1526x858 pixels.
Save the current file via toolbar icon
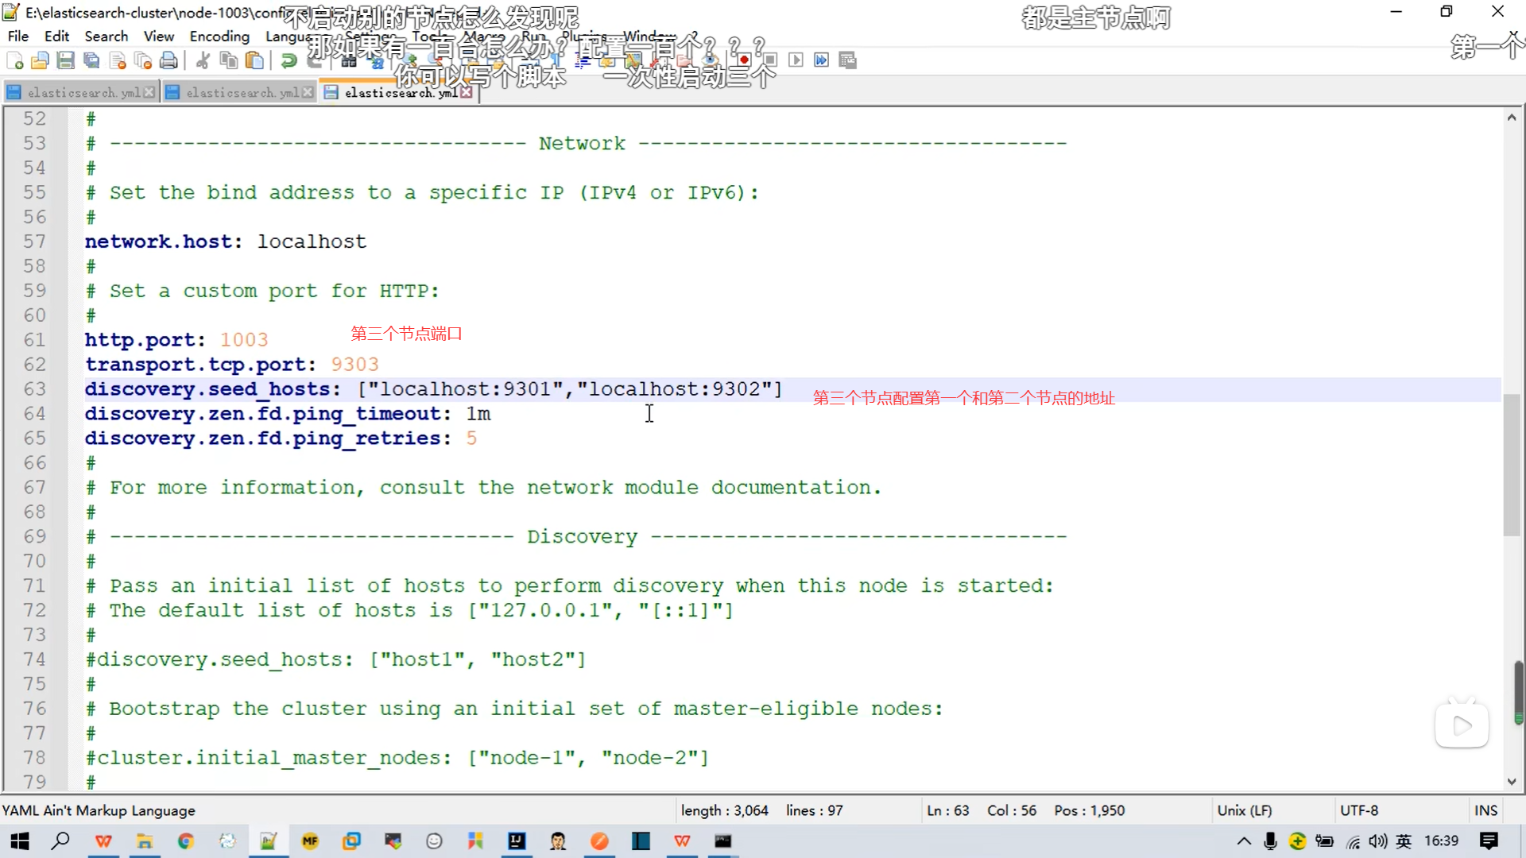point(66,60)
